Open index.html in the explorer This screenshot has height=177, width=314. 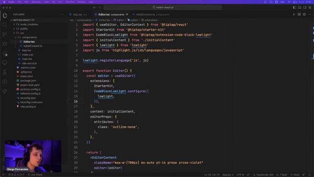(26, 76)
